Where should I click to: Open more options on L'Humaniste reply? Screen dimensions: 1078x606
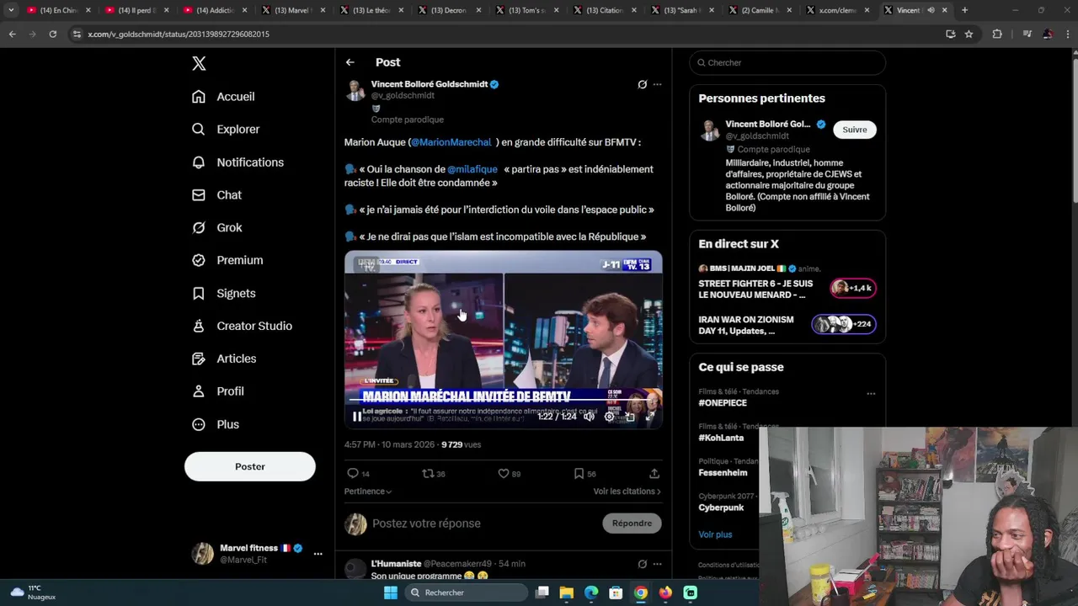(658, 564)
